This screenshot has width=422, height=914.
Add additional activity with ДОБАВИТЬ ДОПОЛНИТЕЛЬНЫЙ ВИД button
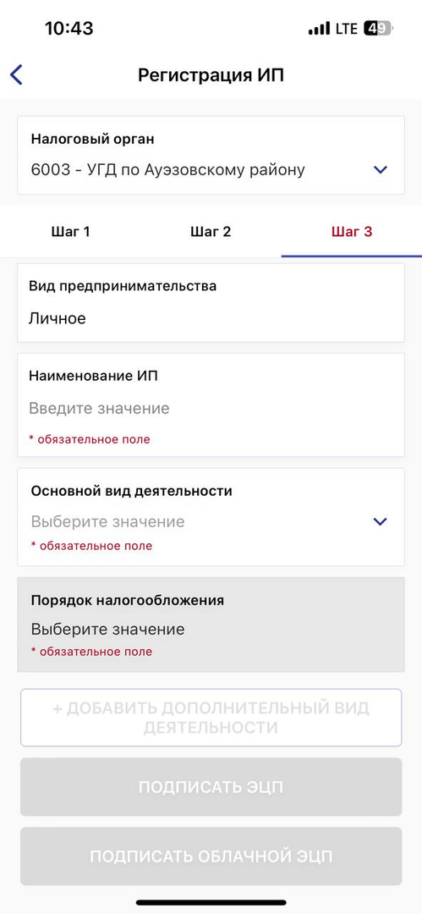tap(211, 718)
